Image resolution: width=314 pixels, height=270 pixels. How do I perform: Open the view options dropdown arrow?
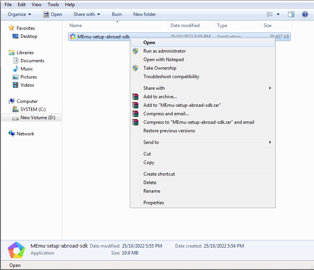[x=278, y=14]
